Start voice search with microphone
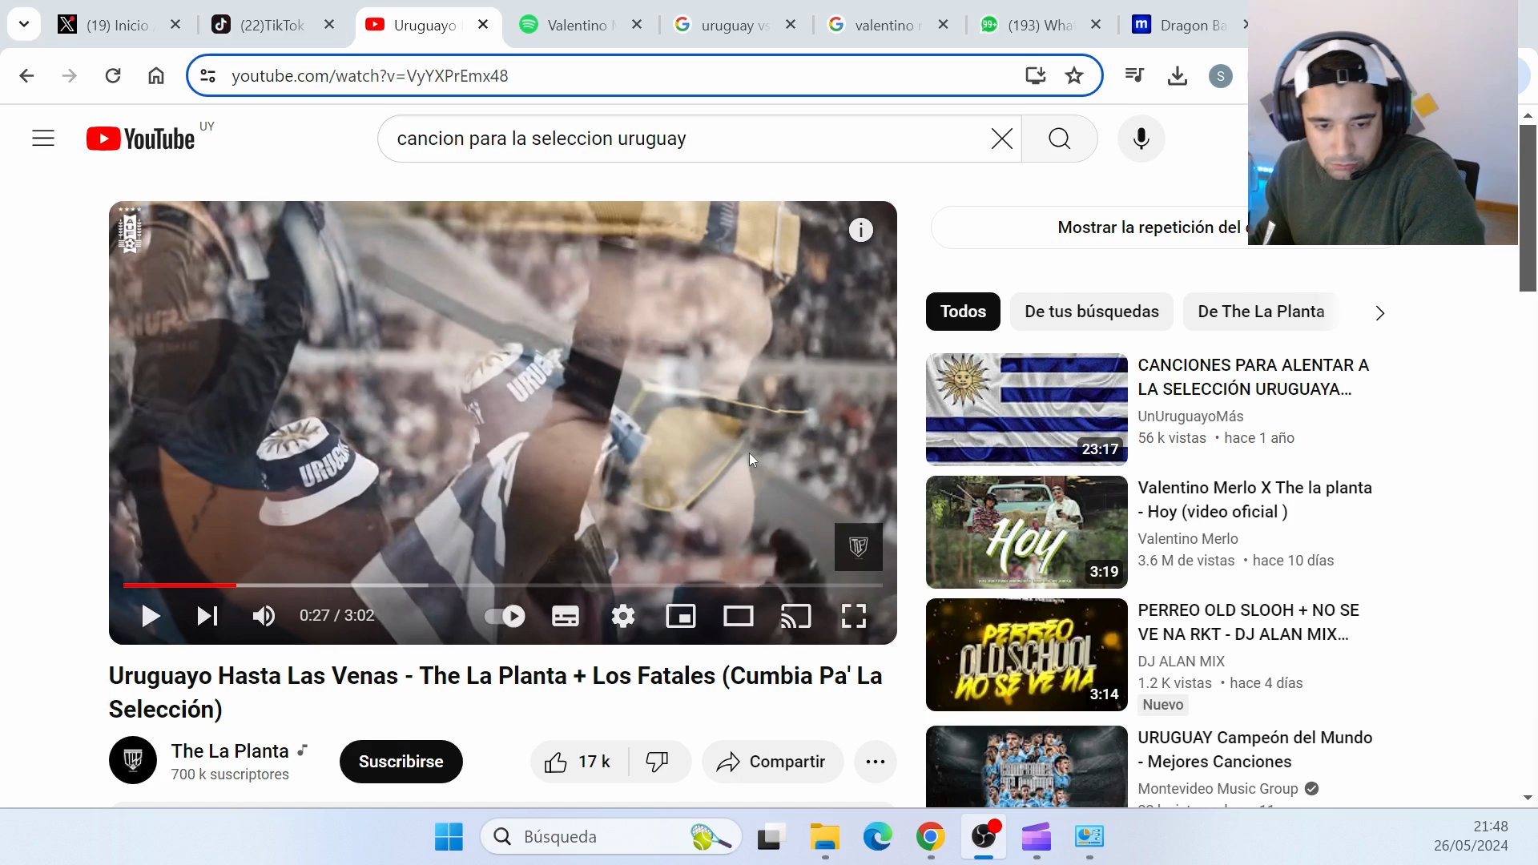 (x=1141, y=139)
